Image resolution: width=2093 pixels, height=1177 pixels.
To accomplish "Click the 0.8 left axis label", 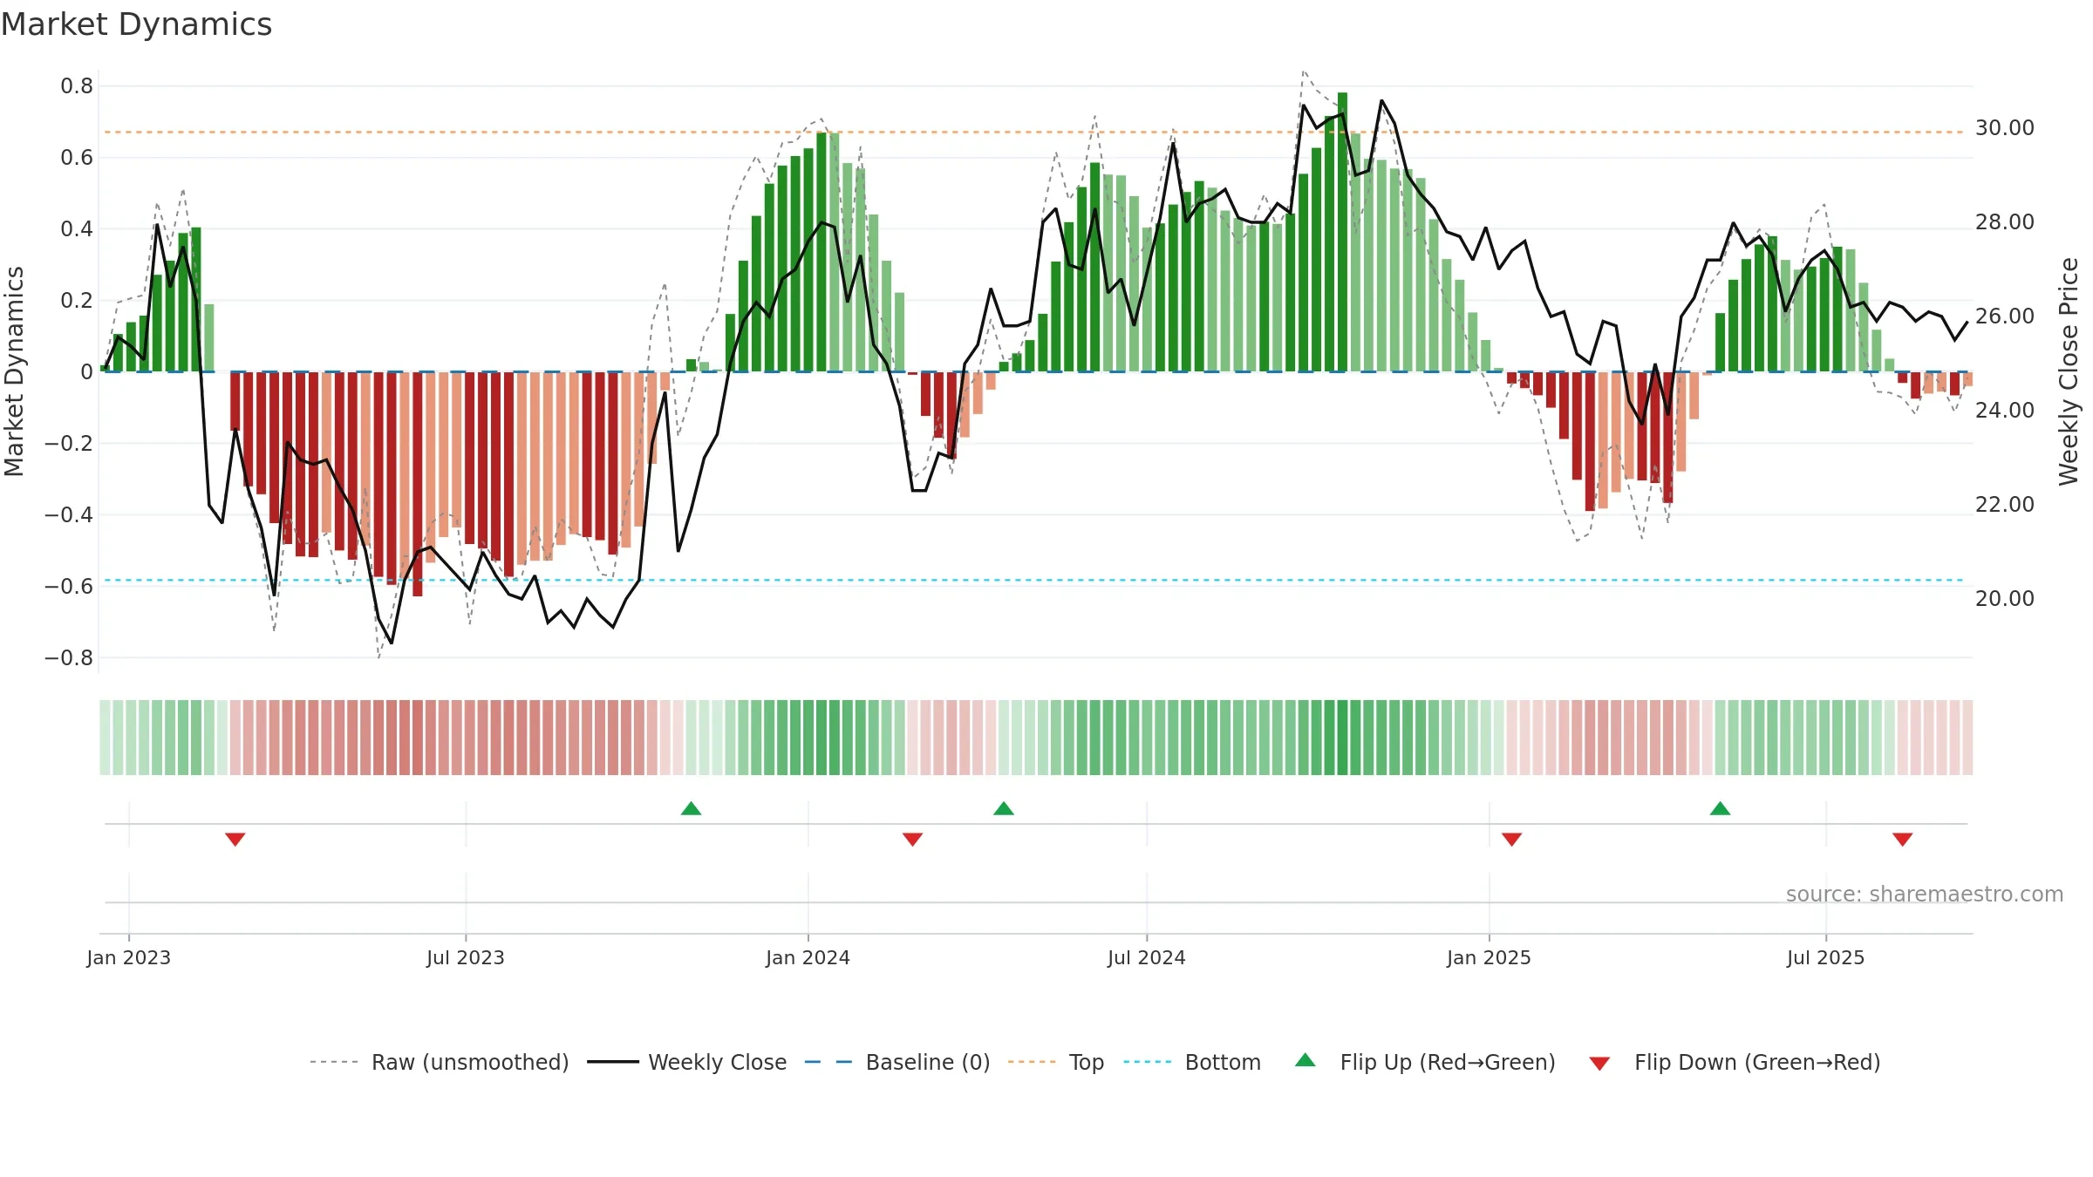I will pos(77,86).
